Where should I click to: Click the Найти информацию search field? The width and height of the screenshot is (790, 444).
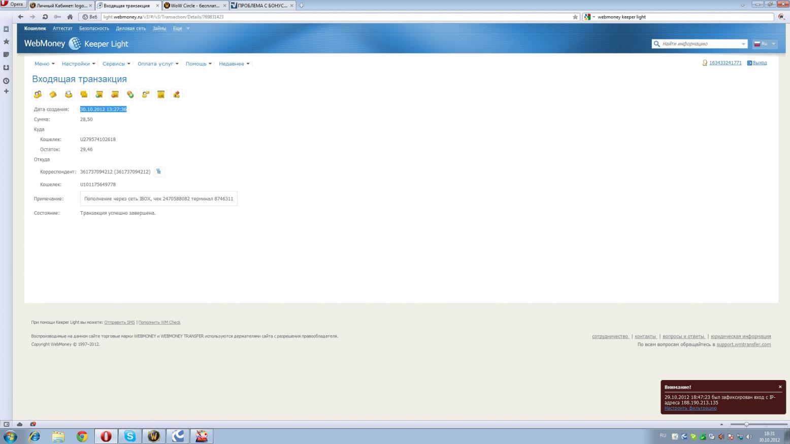tap(699, 44)
